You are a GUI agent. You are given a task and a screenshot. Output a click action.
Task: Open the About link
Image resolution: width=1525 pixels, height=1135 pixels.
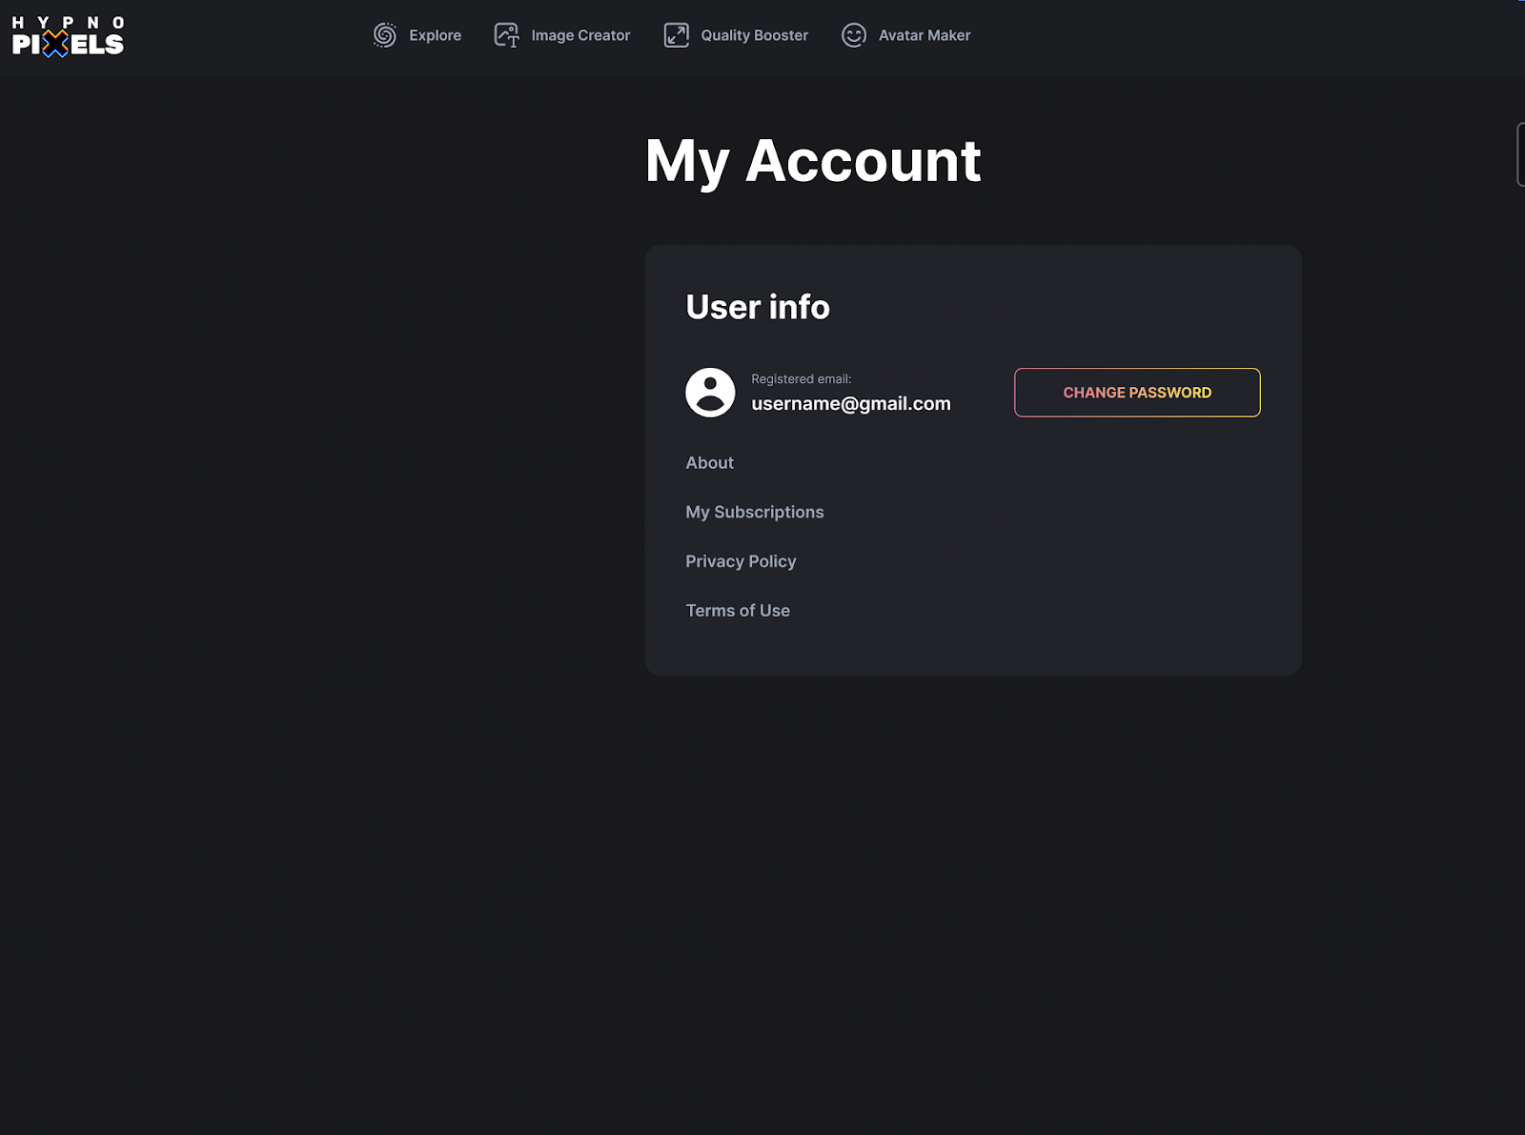tap(709, 463)
